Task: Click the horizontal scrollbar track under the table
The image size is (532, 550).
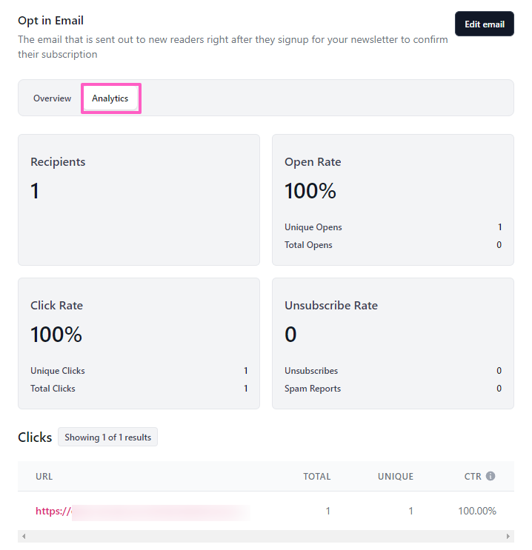Action: coord(265,537)
